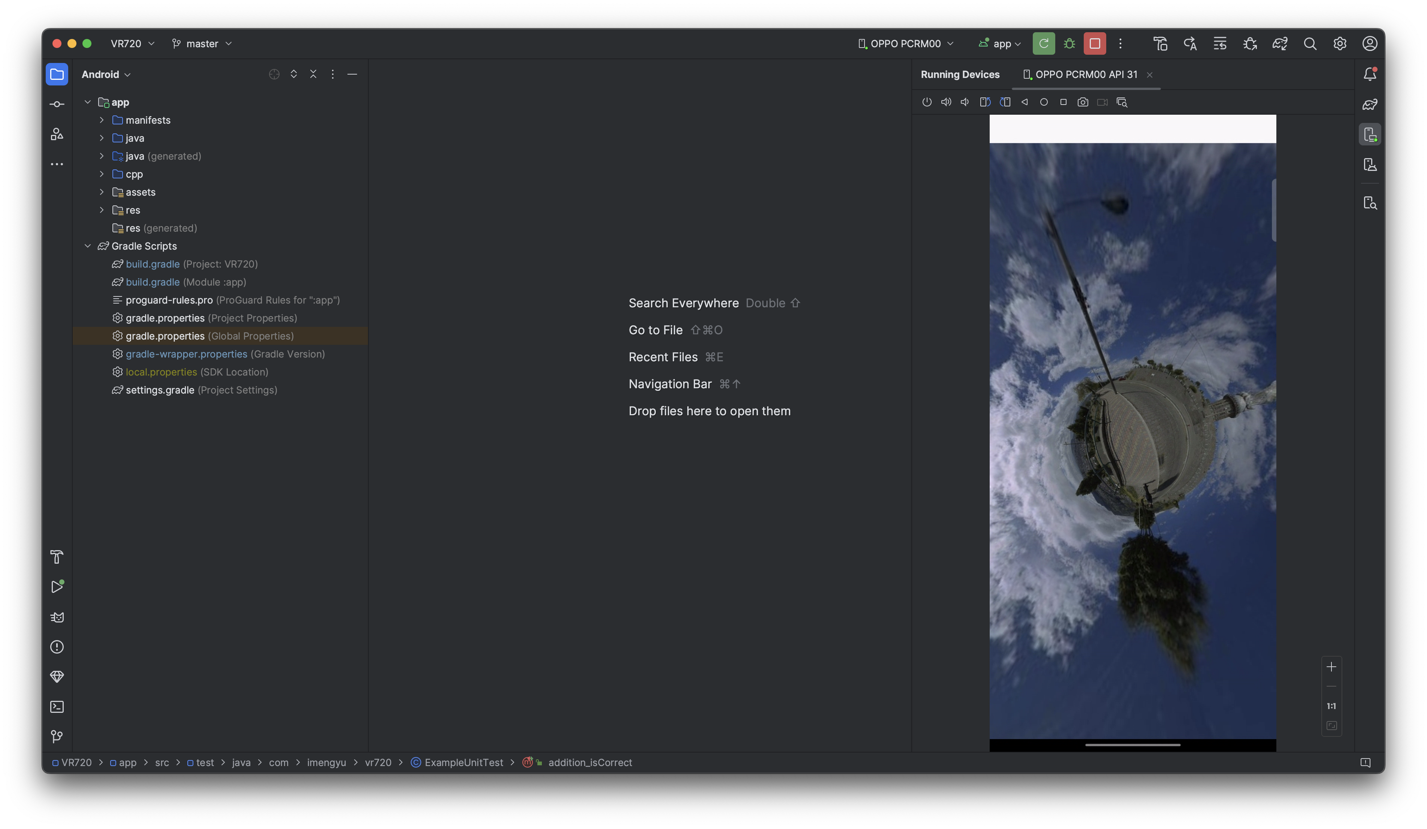
Task: Click the Stop app red button
Action: pyautogui.click(x=1094, y=43)
